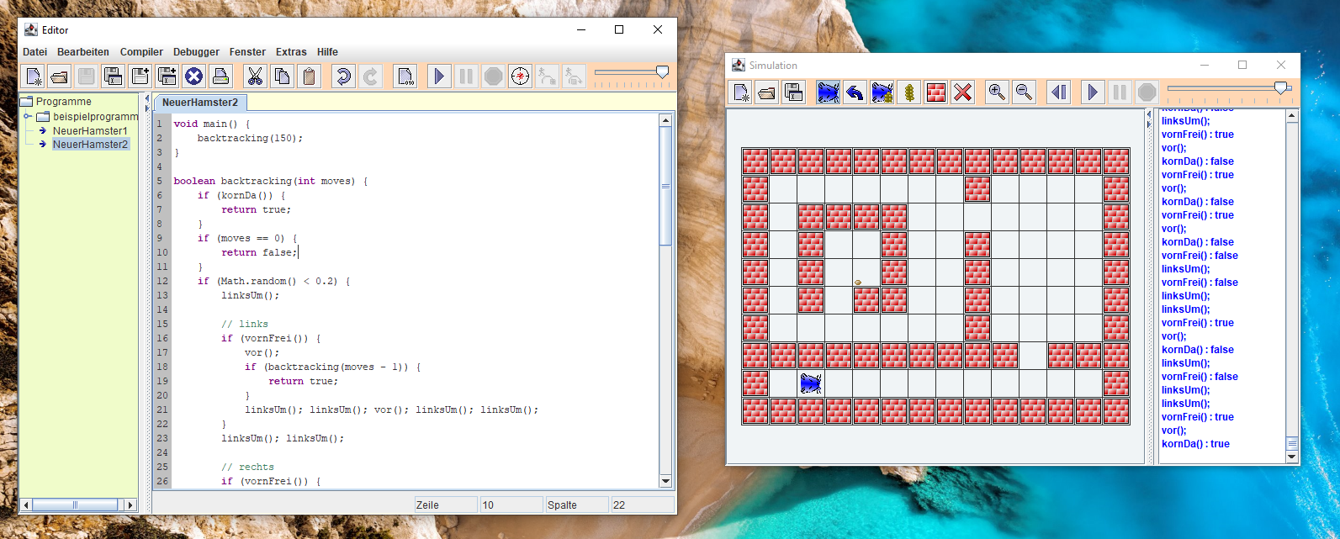Image resolution: width=1340 pixels, height=539 pixels.
Task: Click the code editor scrollbar down arrow
Action: (665, 481)
